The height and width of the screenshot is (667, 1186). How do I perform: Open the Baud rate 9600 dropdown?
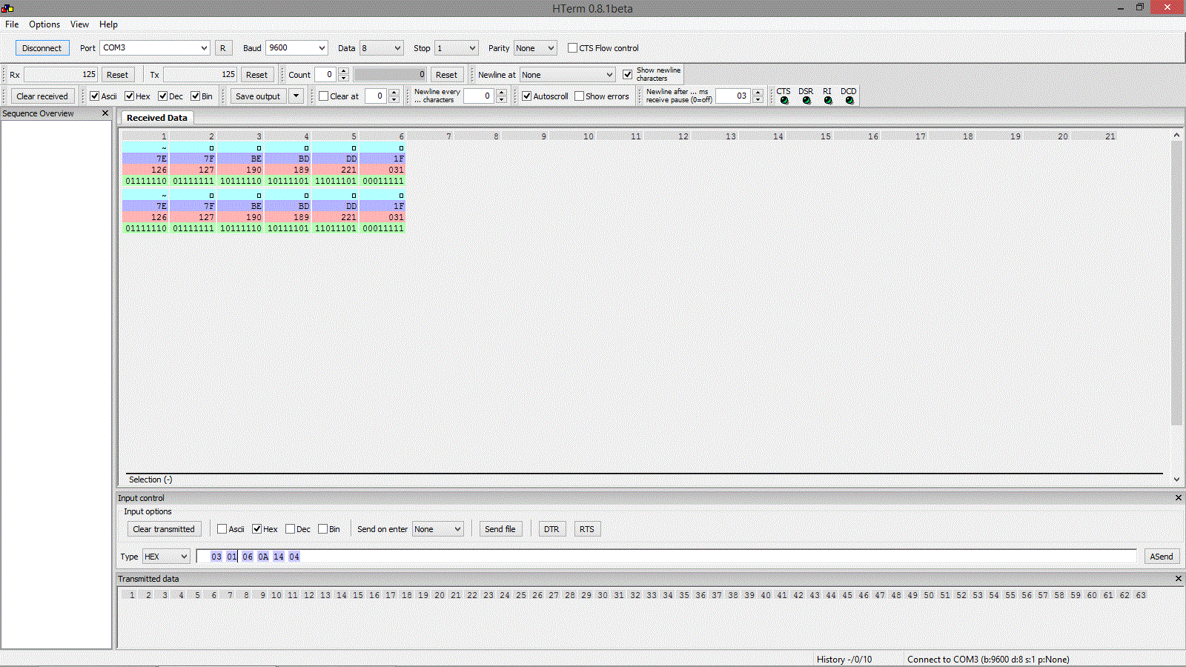pos(296,47)
